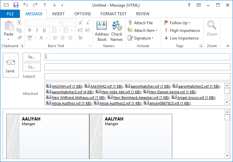Screen dimensions: 233x162
Task: Click Grow Font icon
Action: pos(81,23)
